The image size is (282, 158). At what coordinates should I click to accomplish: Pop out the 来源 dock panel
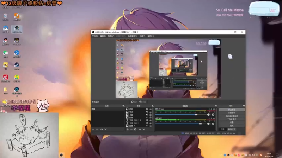click(x=153, y=106)
